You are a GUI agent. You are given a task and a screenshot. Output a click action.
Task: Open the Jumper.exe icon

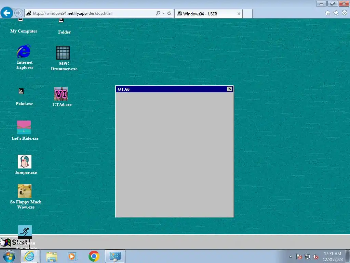(x=25, y=162)
